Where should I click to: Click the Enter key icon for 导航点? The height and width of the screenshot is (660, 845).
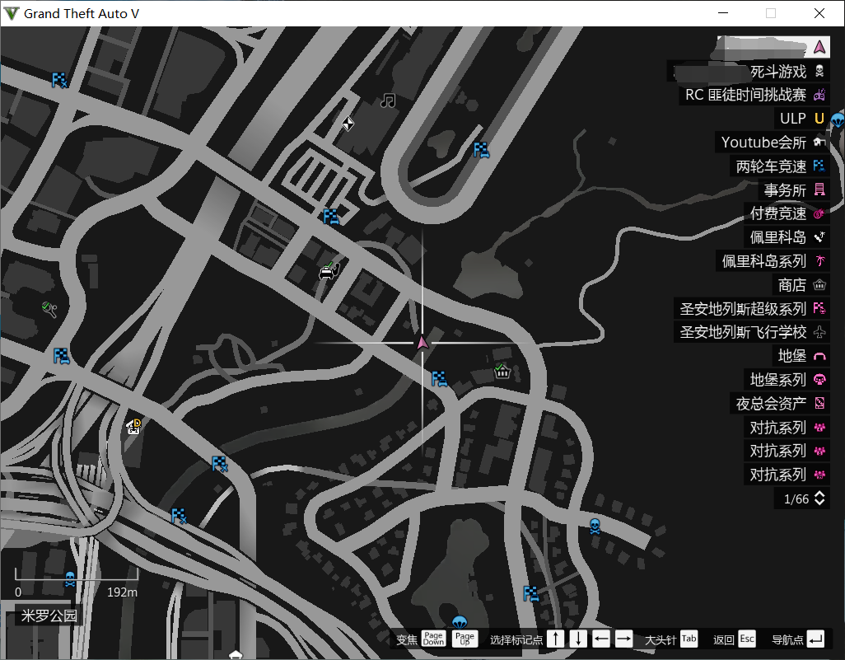point(816,639)
